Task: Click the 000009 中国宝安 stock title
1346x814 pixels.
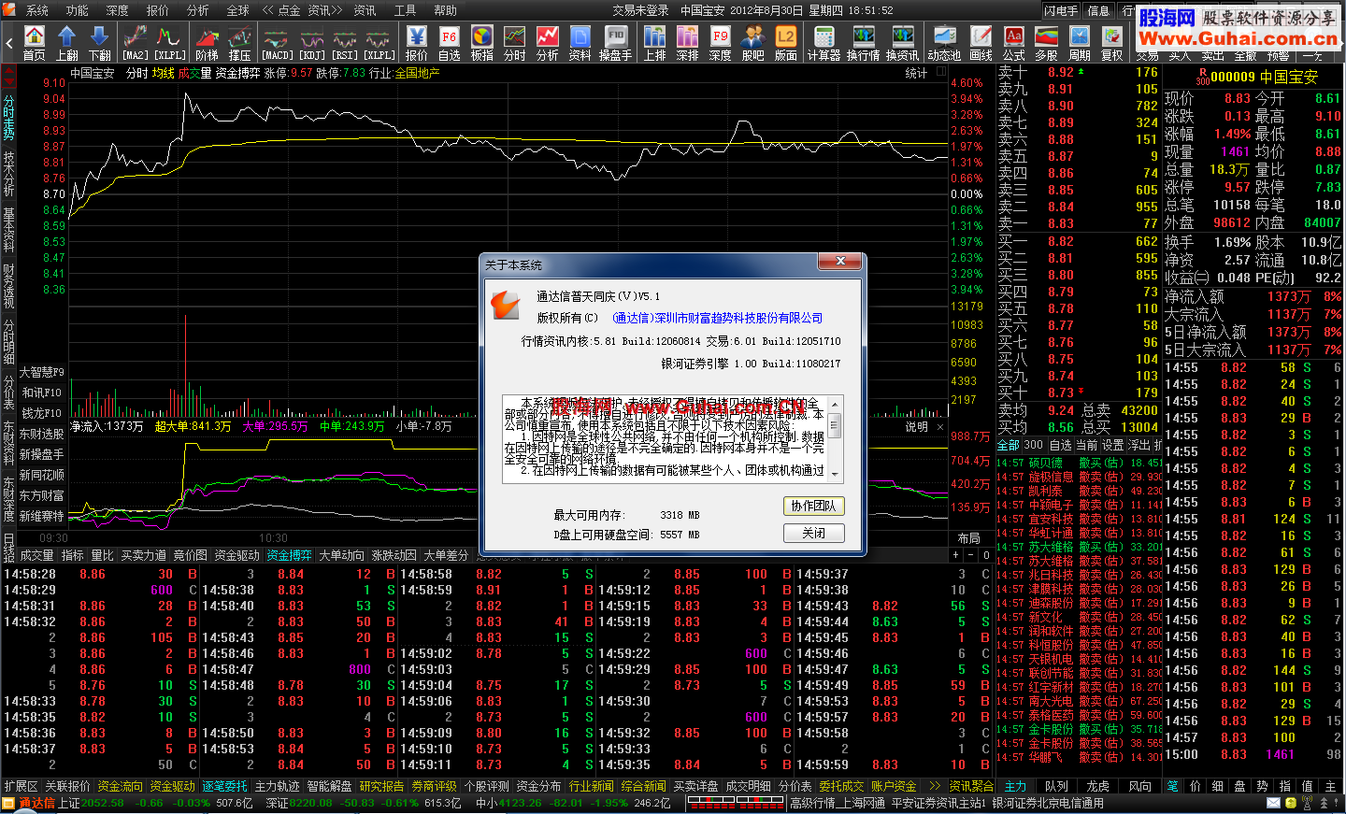Action: pyautogui.click(x=1264, y=77)
